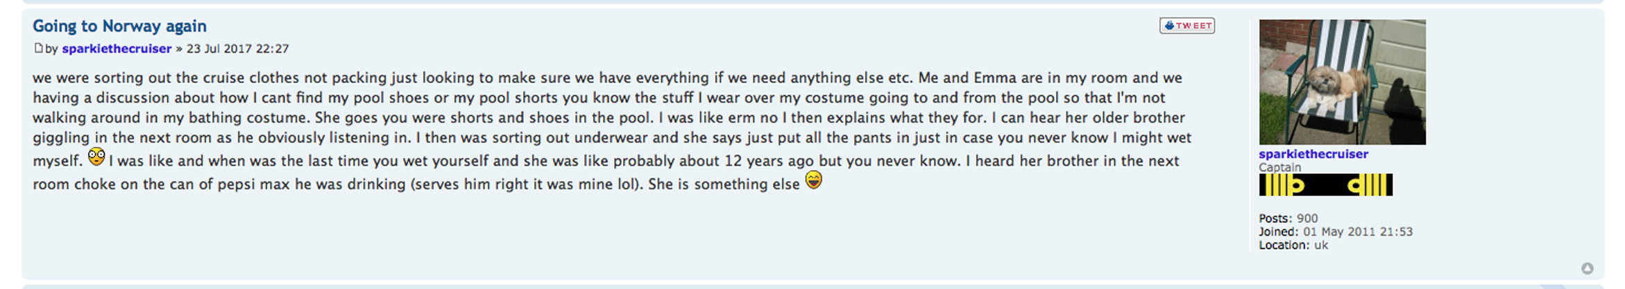Click the post date 23 Jul 2017 22:27
Image resolution: width=1625 pixels, height=289 pixels.
[237, 49]
